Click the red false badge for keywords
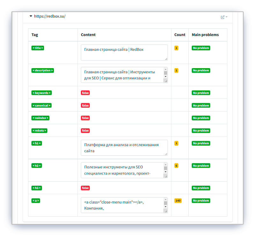The width and height of the screenshot is (255, 236). pos(85,93)
